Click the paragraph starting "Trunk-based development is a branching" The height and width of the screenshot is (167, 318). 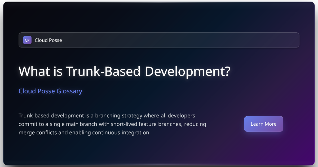pyautogui.click(x=112, y=124)
